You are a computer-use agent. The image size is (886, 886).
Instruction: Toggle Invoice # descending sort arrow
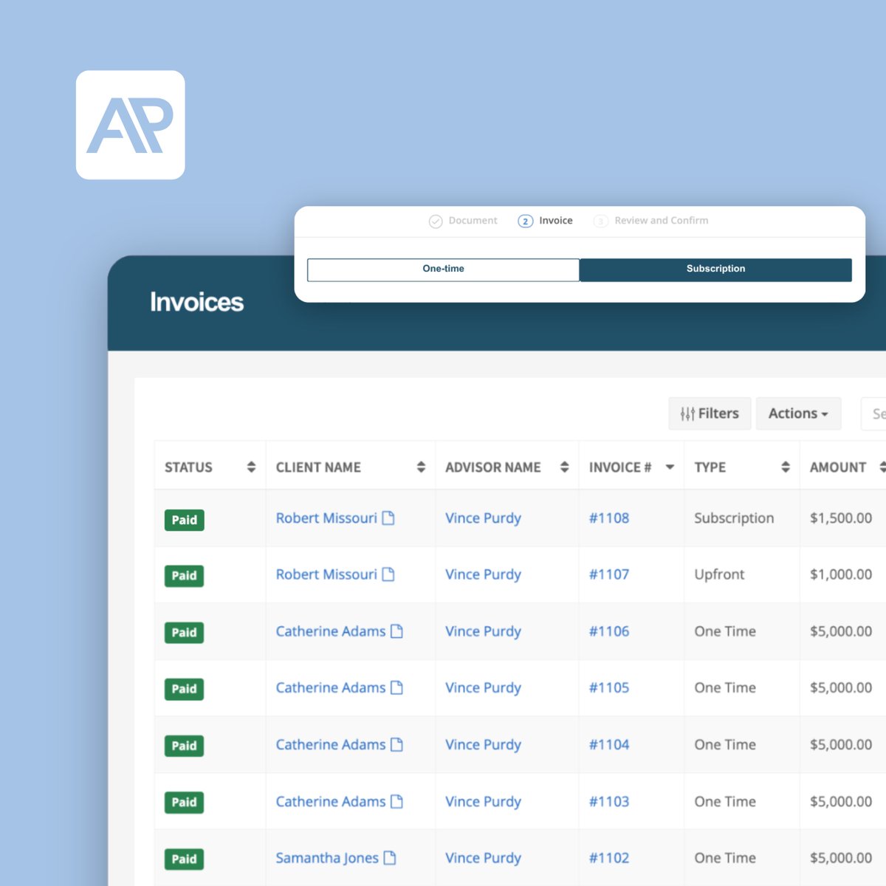click(x=670, y=467)
